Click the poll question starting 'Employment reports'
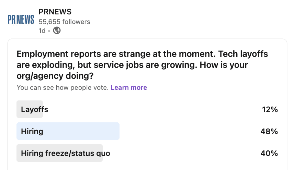 click(x=142, y=64)
